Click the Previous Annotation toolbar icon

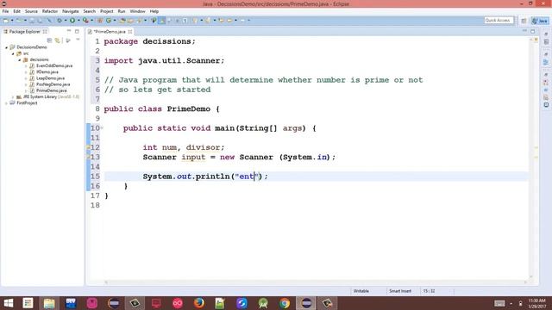pyautogui.click(x=208, y=21)
